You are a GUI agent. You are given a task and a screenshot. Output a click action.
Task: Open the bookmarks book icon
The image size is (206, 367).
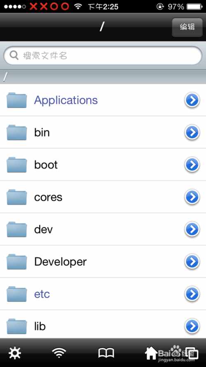pyautogui.click(x=106, y=353)
